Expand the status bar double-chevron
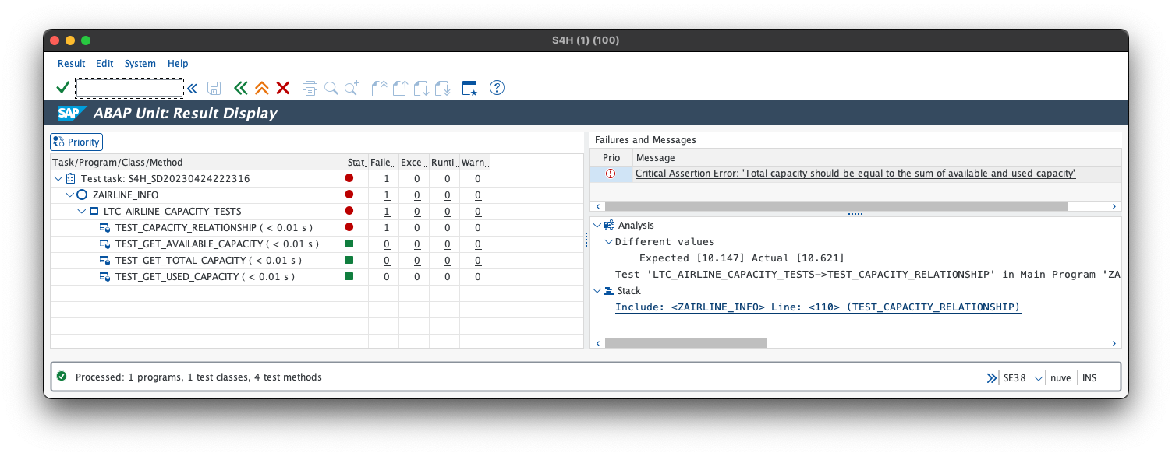Viewport: 1172px width, 456px height. point(991,377)
